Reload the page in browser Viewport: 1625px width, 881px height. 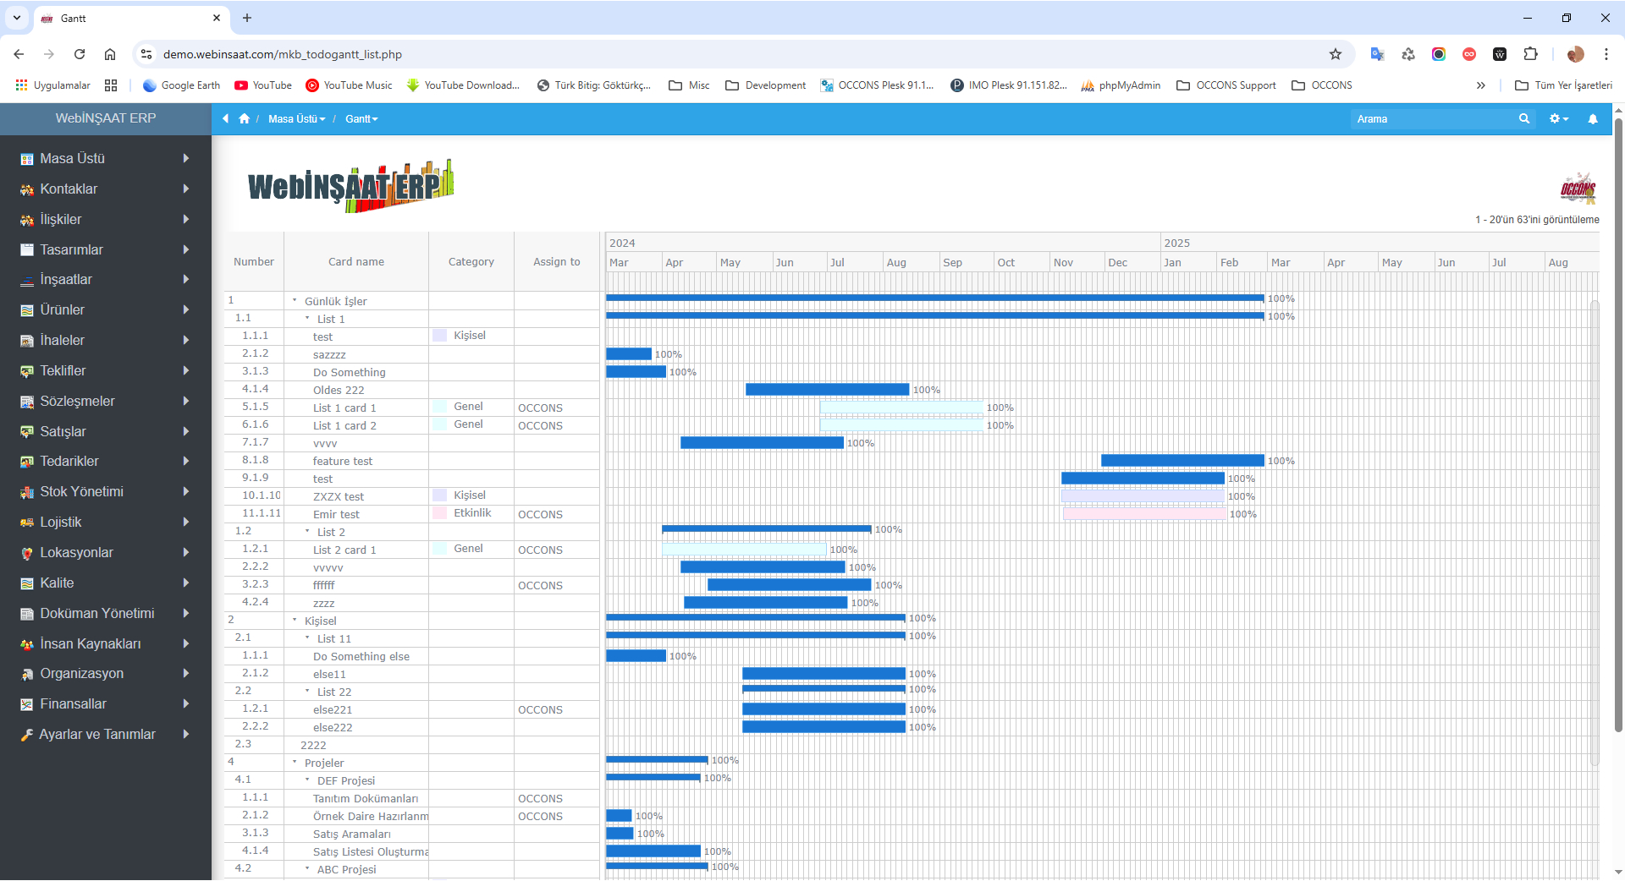[x=80, y=54]
